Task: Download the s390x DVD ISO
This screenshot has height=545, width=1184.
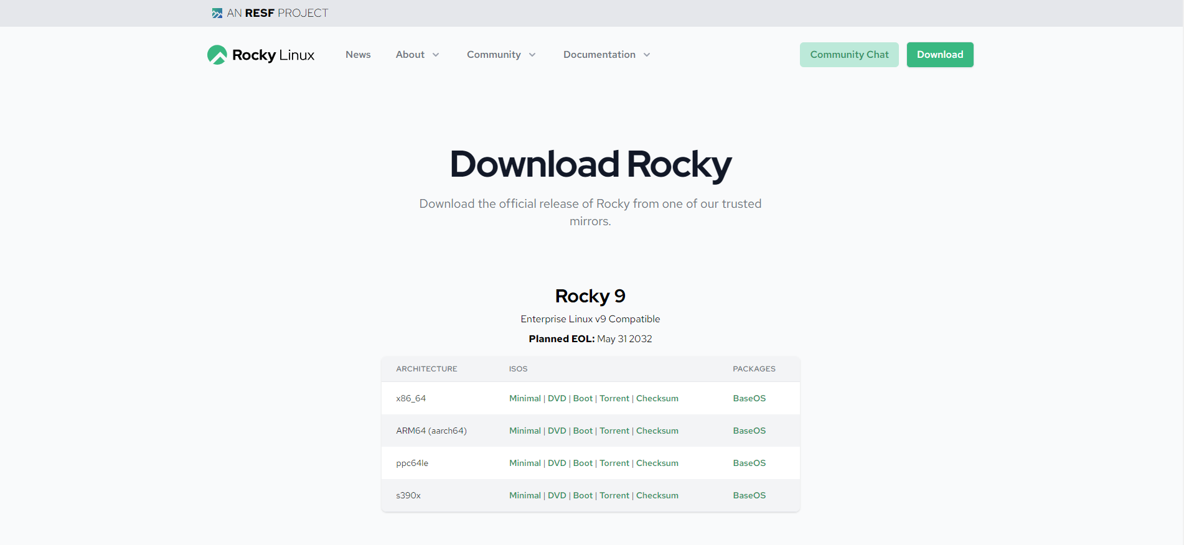Action: [x=557, y=495]
